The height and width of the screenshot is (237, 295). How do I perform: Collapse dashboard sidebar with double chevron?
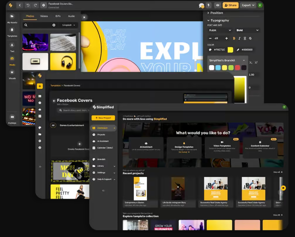click(103, 191)
